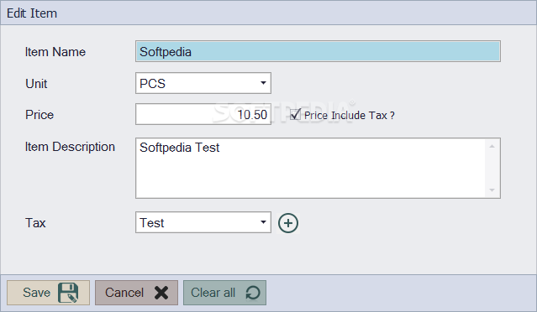Screen dimensions: 537x312
Task: Click the Item Description label
Action: coord(70,147)
